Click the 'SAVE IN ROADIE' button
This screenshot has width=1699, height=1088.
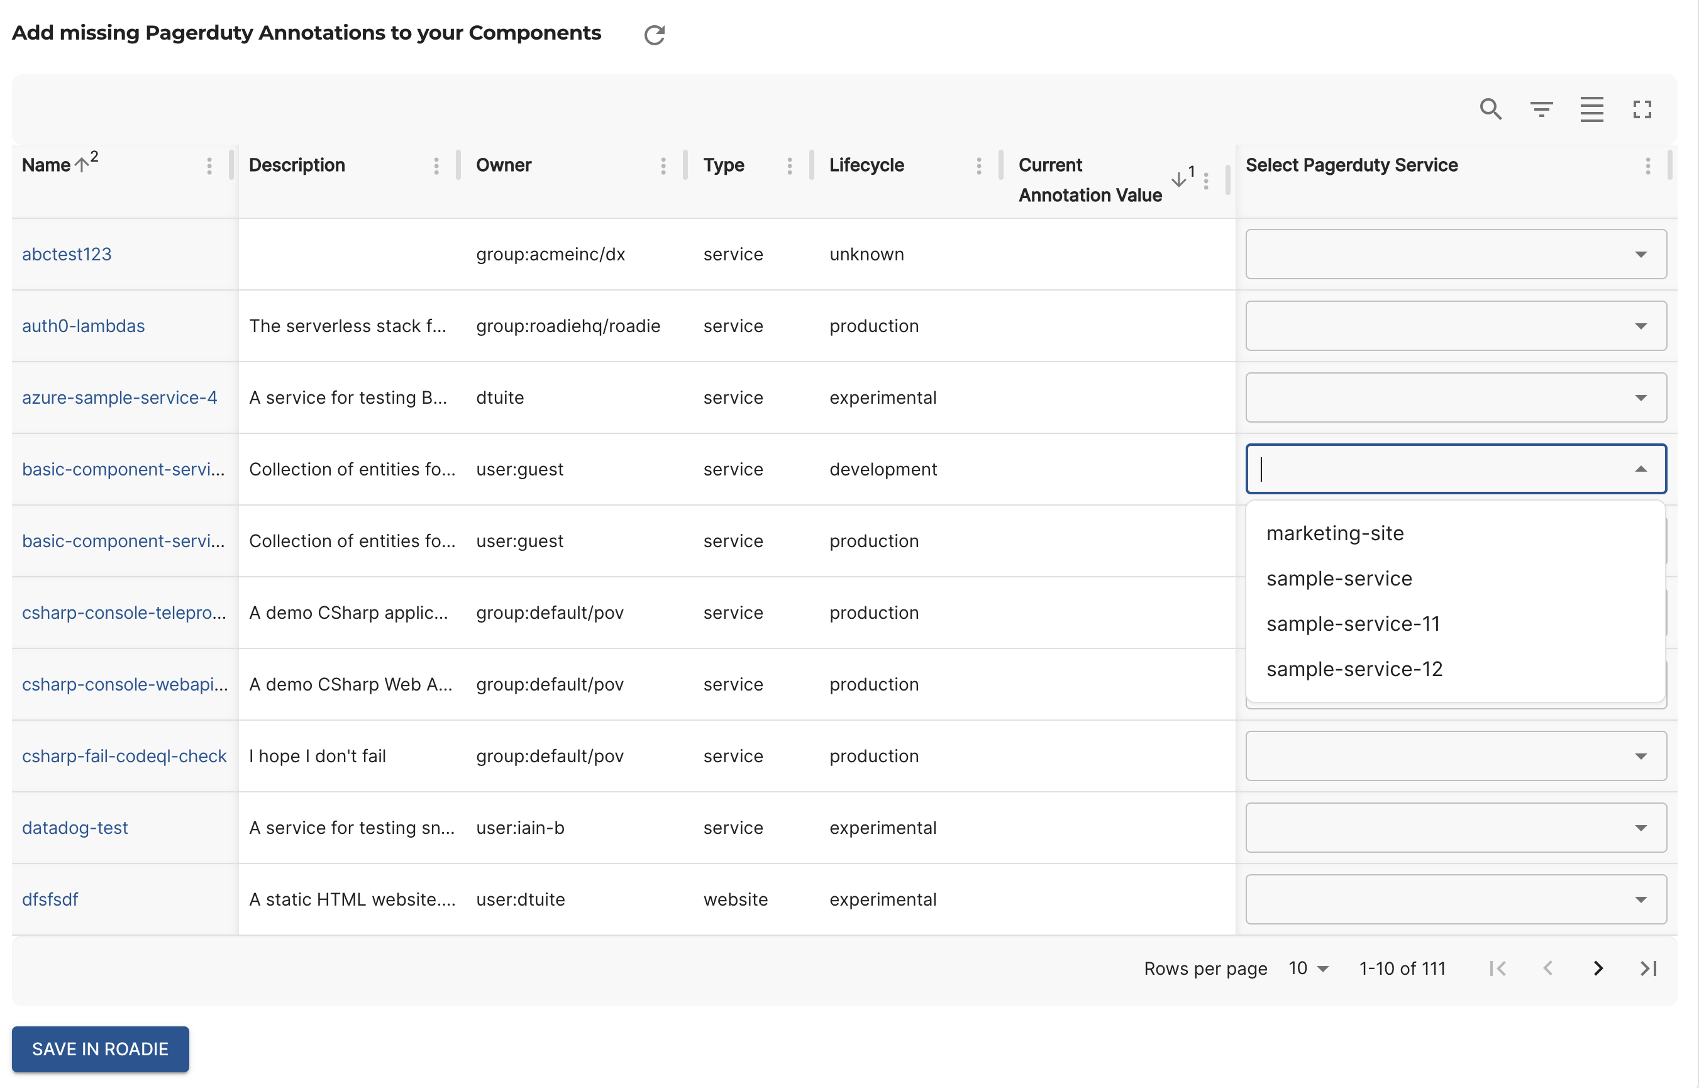point(99,1048)
